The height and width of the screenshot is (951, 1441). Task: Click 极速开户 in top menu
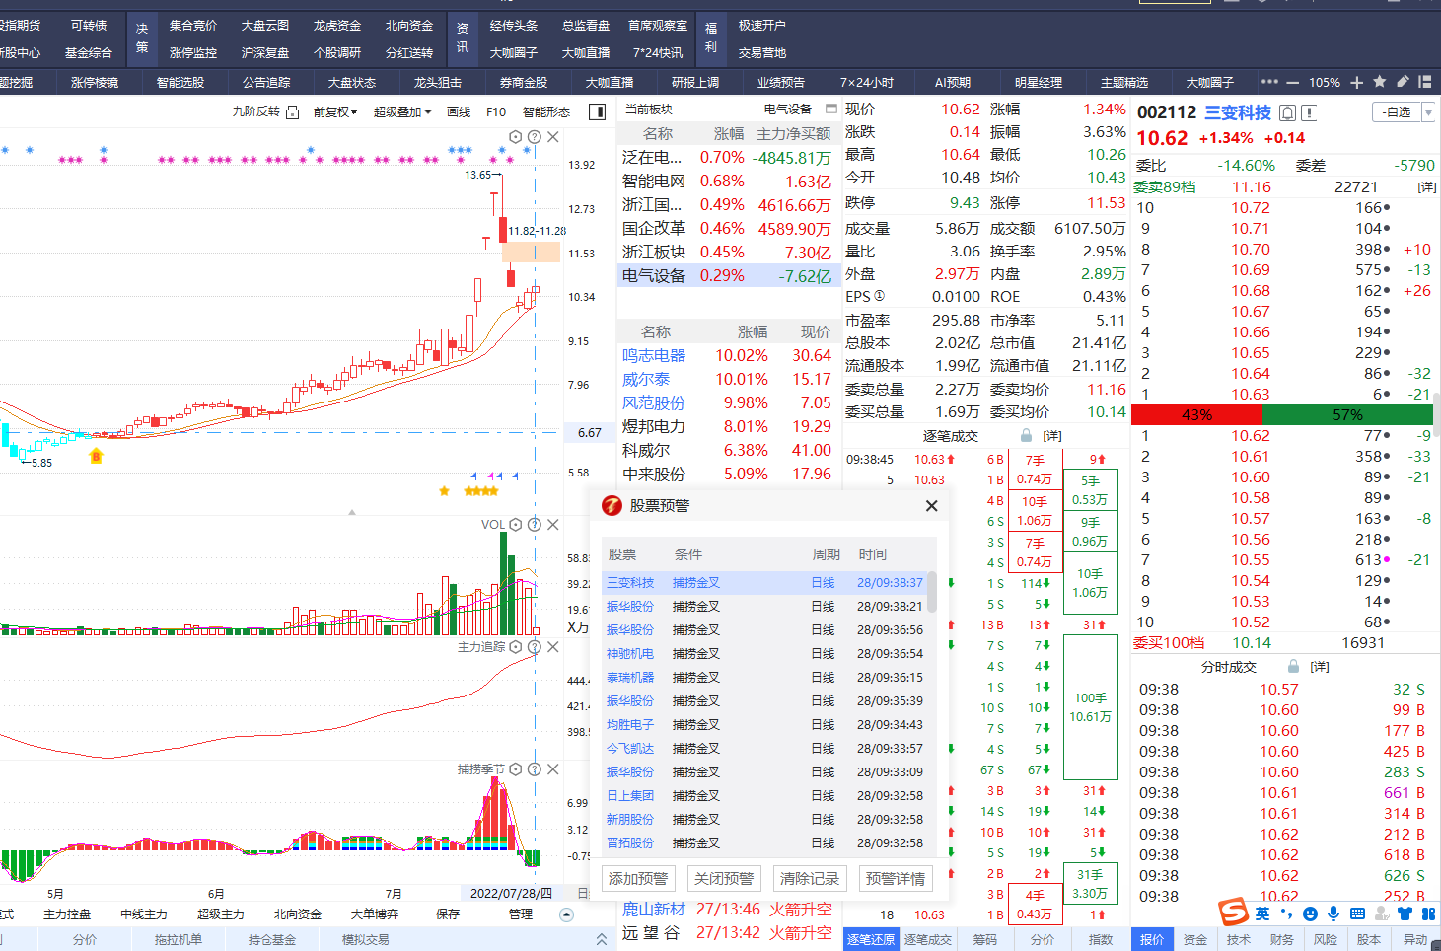coord(762,26)
